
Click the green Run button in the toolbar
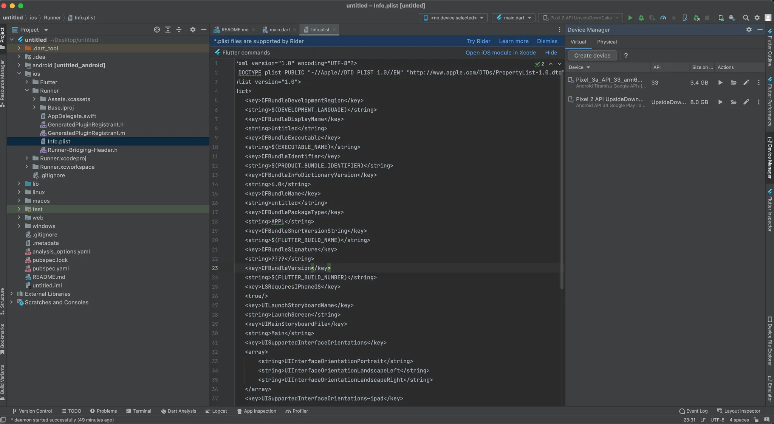(630, 18)
